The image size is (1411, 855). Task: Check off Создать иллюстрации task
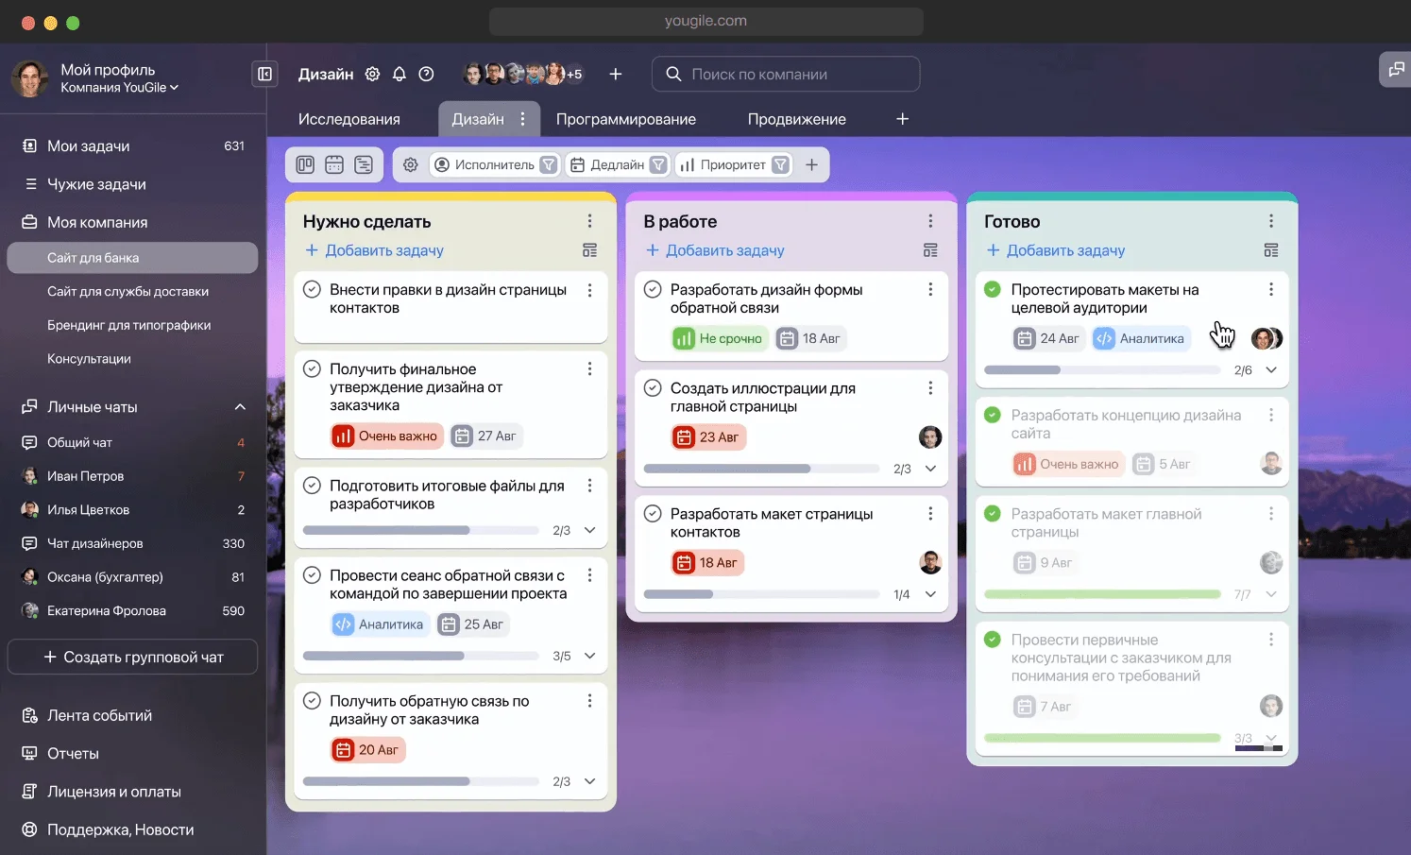point(653,387)
